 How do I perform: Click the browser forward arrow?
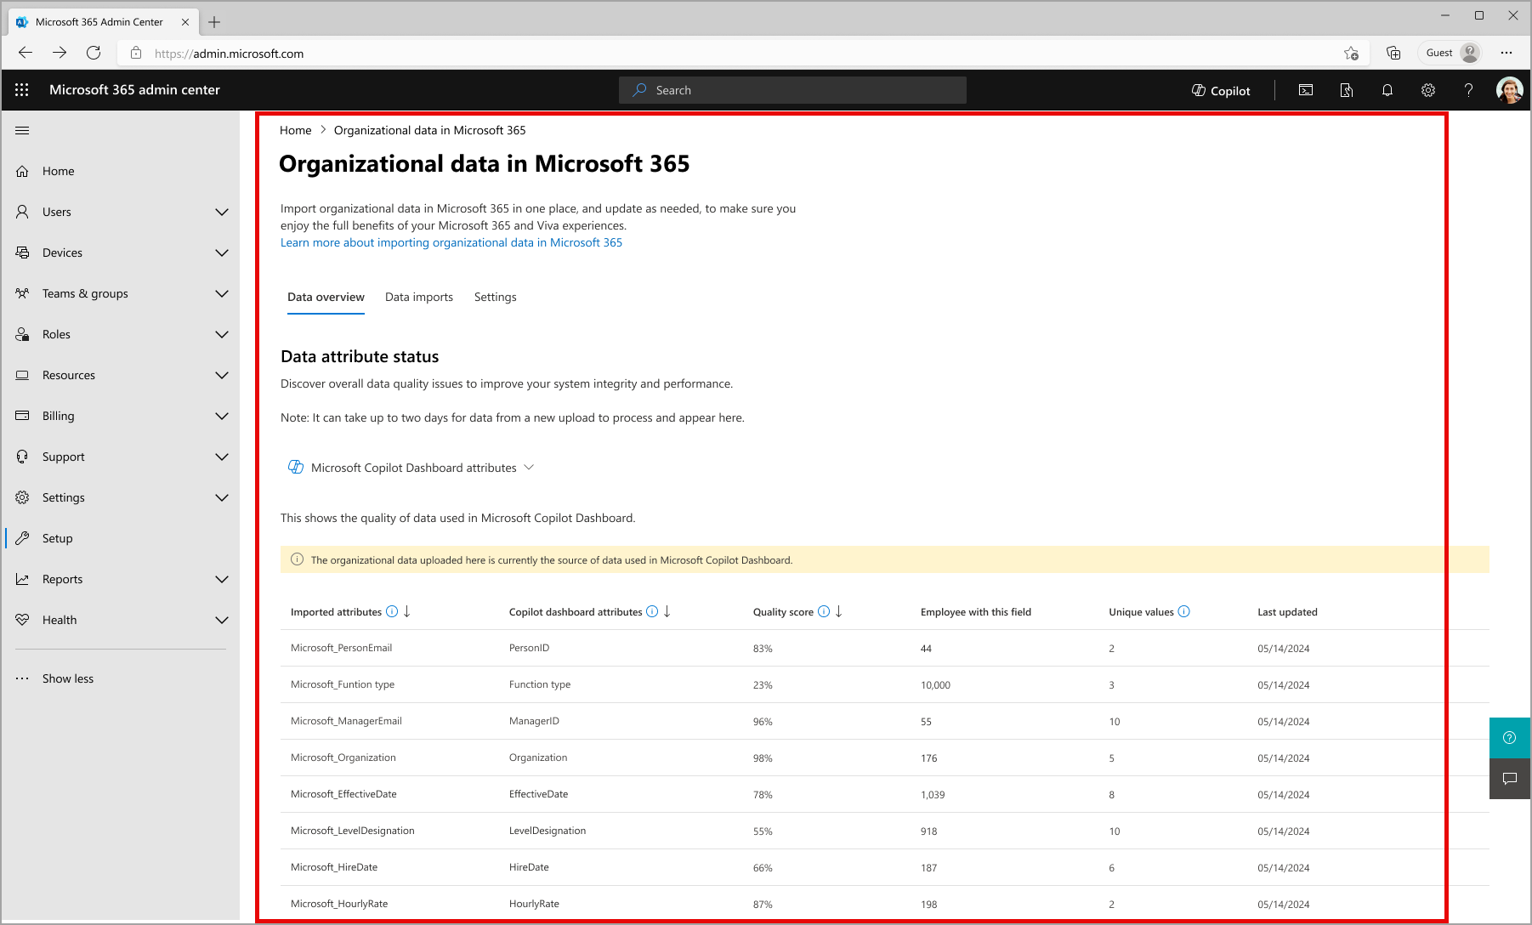60,53
